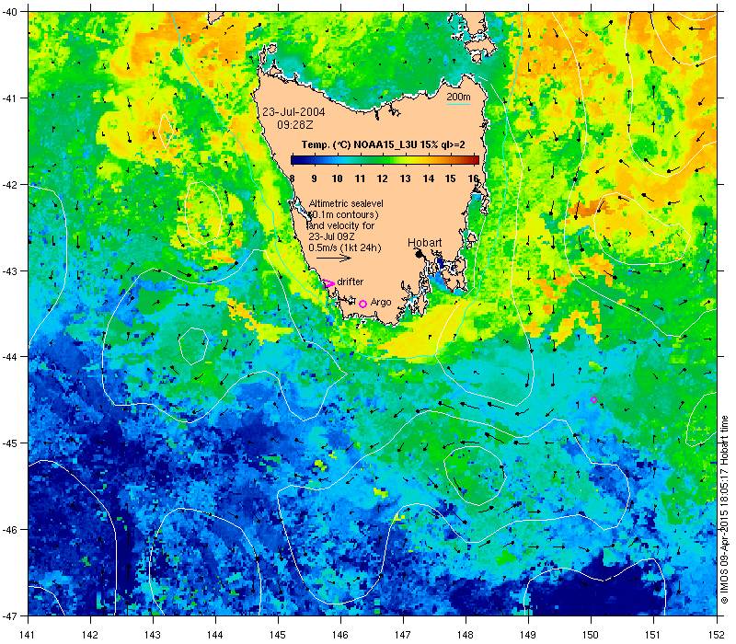Click the 'drifter' legend label
Screen dimensions: 736x644
351,282
